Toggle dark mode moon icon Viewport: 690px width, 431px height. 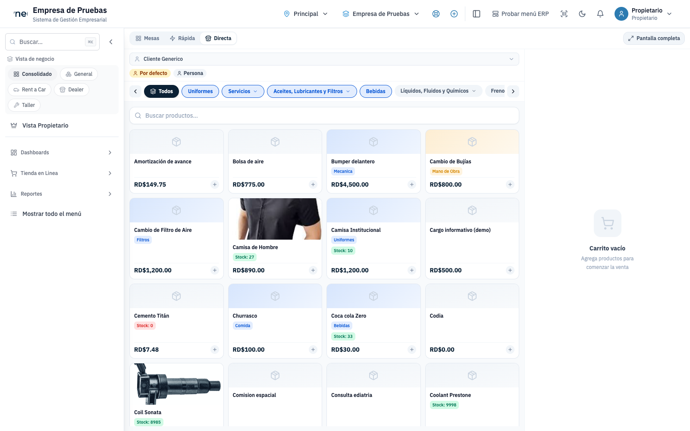(x=582, y=14)
